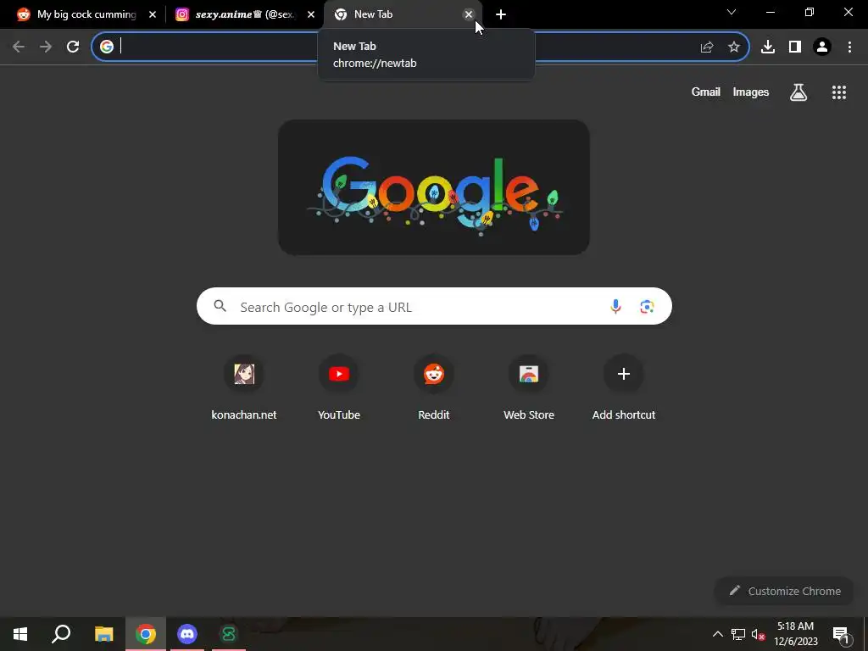Viewport: 868px width, 651px height.
Task: Open the Search Labs flask icon
Action: click(x=798, y=92)
